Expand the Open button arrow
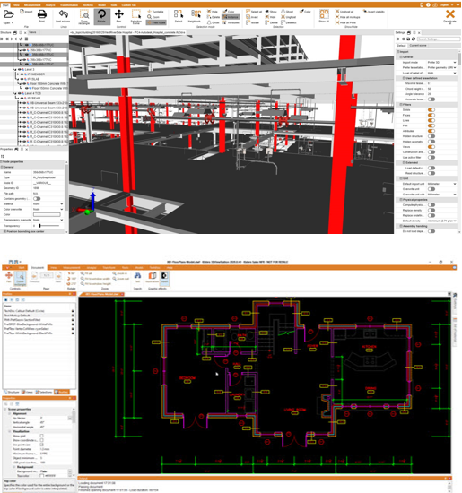 (13, 23)
